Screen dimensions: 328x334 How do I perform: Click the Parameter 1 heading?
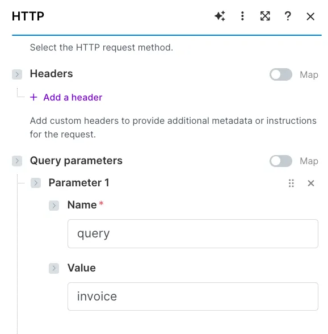click(x=79, y=183)
